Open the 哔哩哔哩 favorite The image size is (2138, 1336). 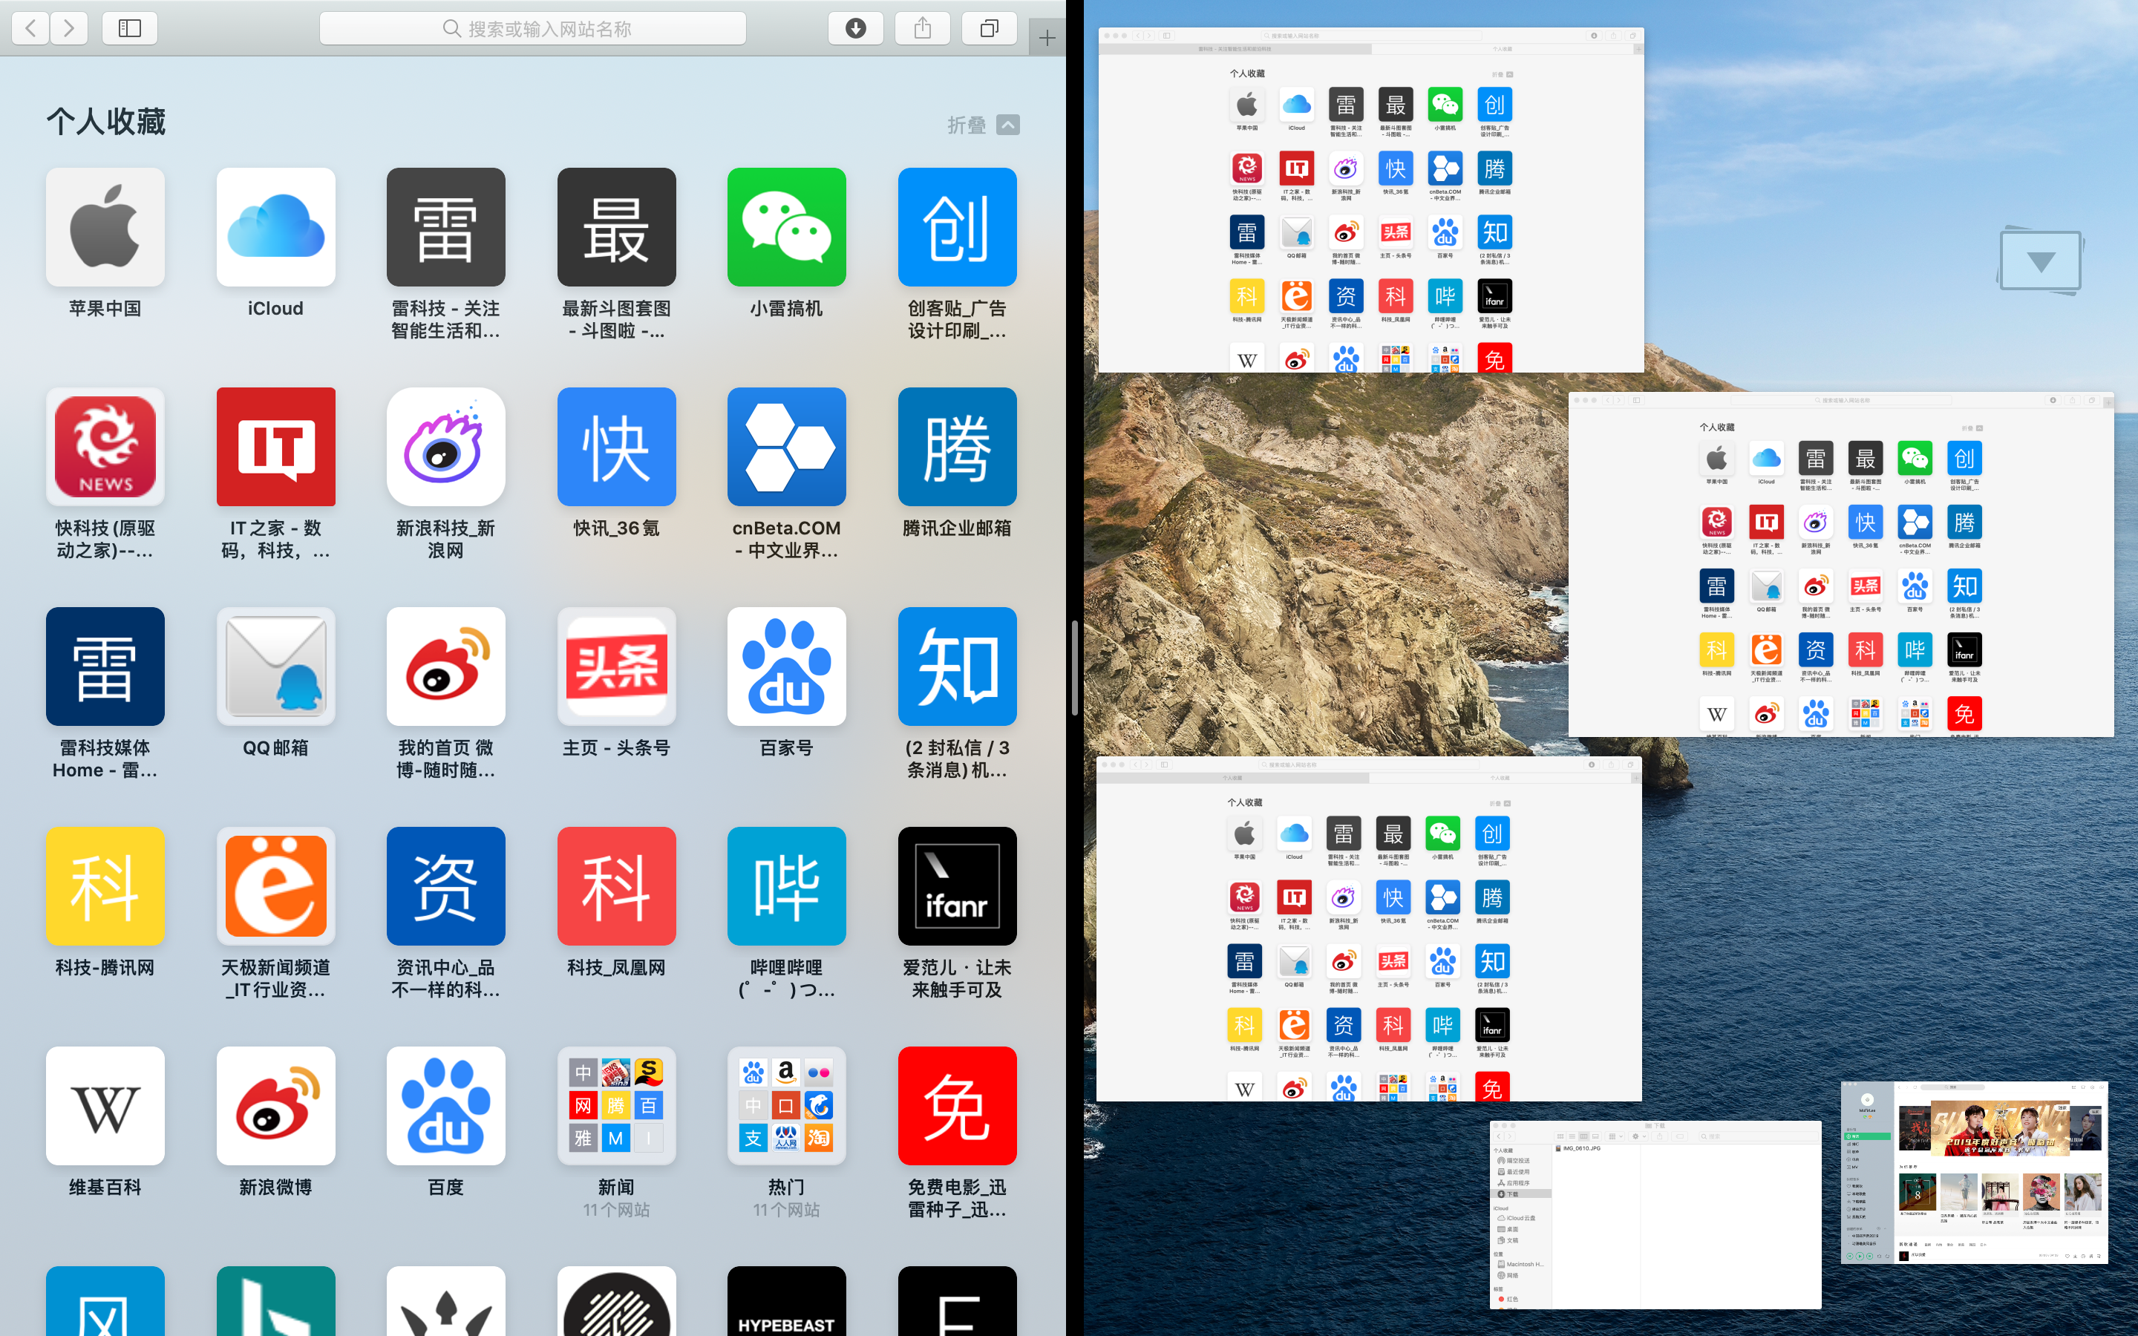(786, 886)
